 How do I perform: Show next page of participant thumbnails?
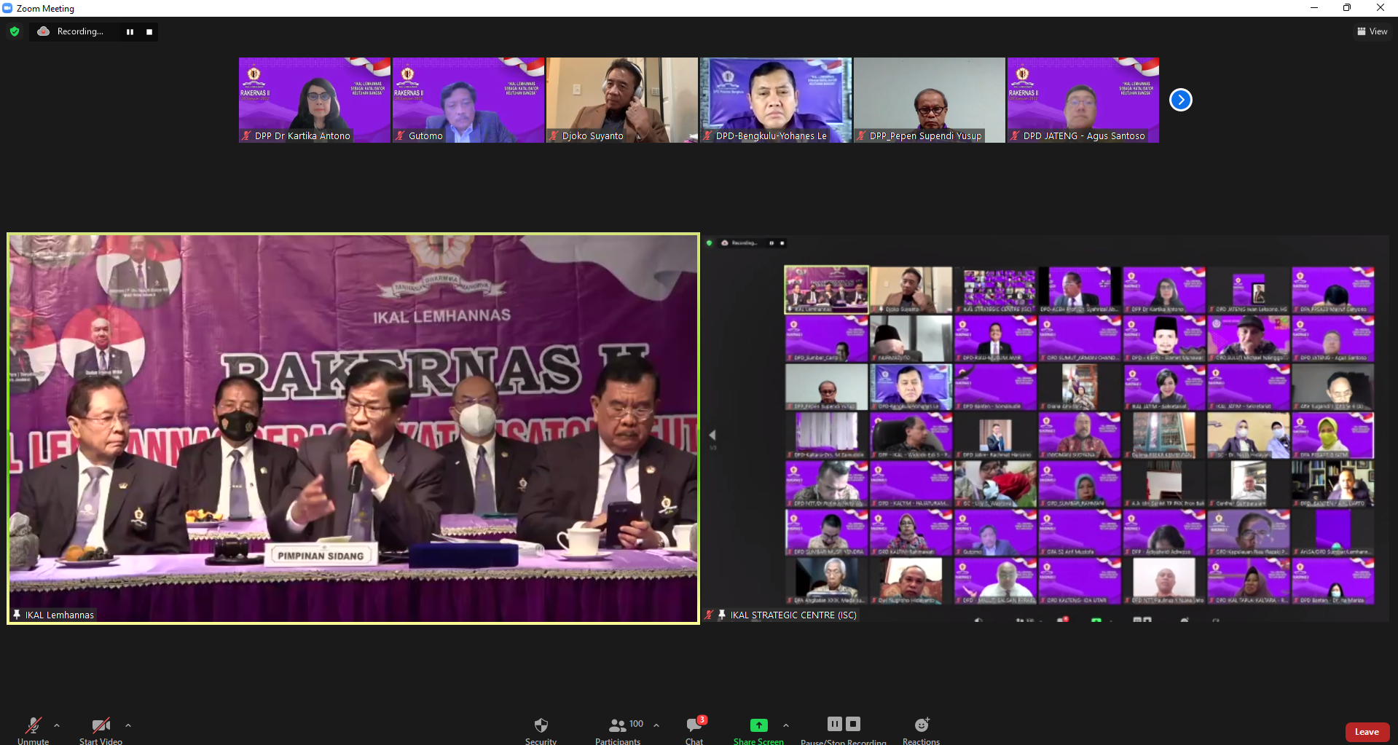tap(1180, 100)
